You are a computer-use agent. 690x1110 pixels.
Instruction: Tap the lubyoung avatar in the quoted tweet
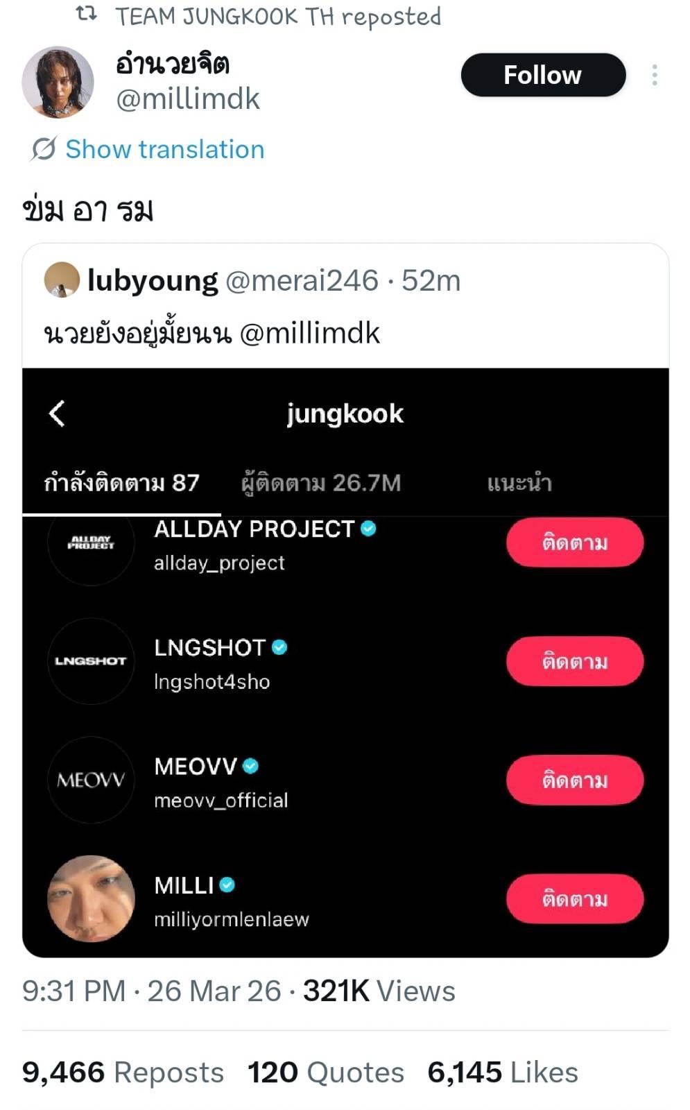tap(62, 280)
